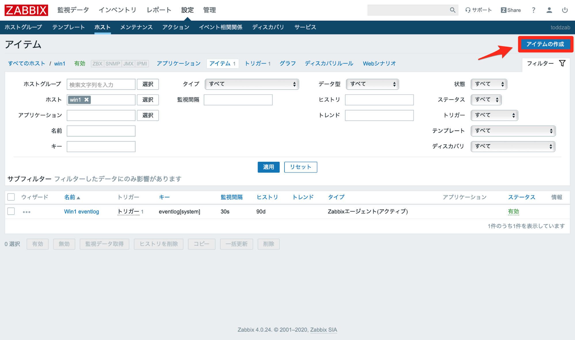Switch to アイテム tab
Image resolution: width=575 pixels, height=340 pixels.
click(x=223, y=64)
